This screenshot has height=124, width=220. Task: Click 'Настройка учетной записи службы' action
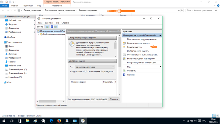pos(142,63)
